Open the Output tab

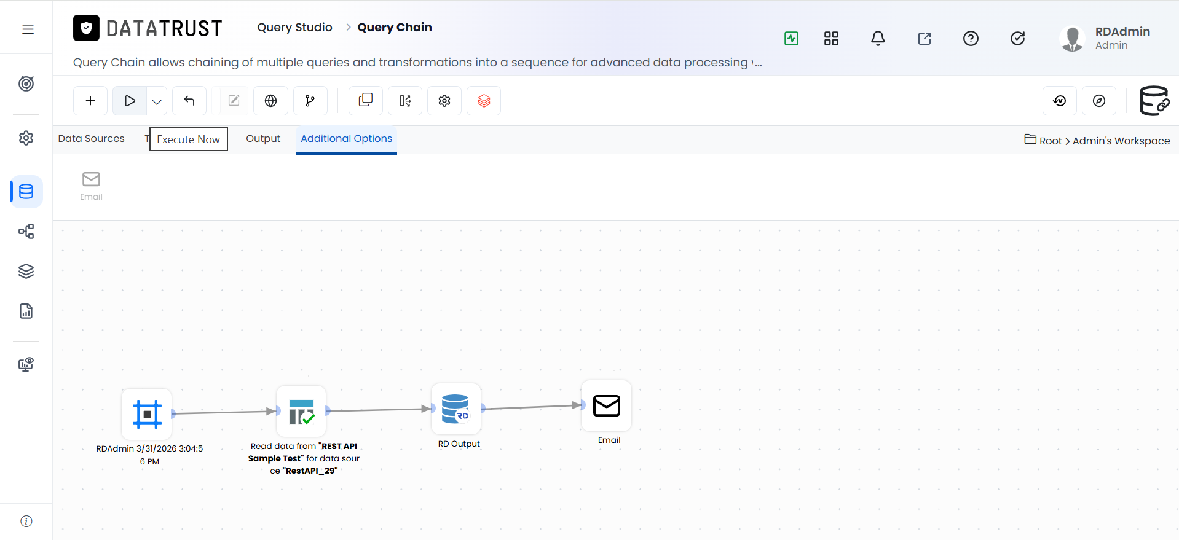pyautogui.click(x=263, y=139)
